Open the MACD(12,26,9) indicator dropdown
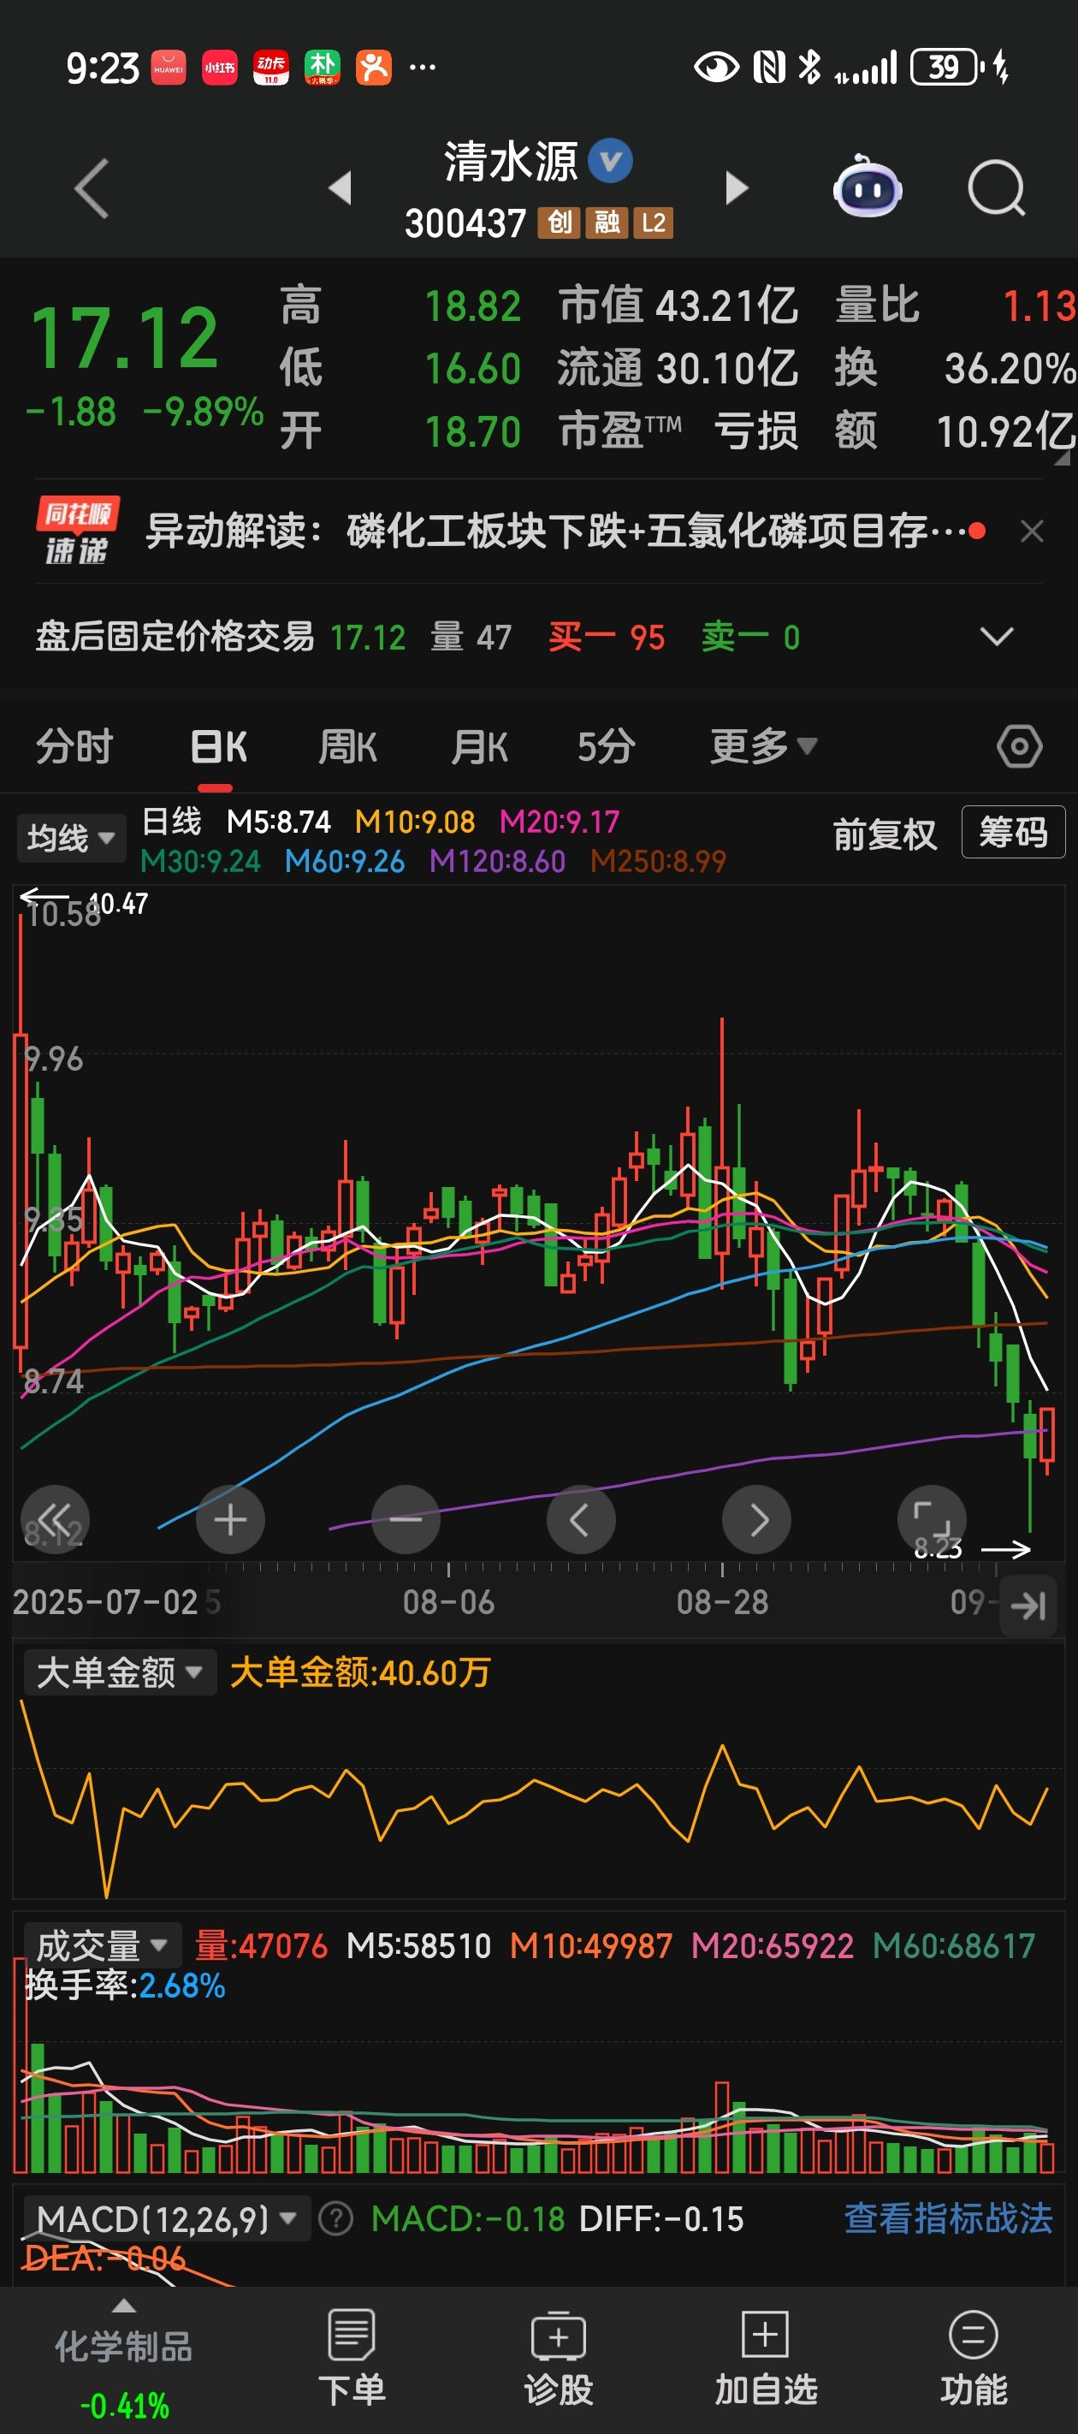 coord(166,2218)
